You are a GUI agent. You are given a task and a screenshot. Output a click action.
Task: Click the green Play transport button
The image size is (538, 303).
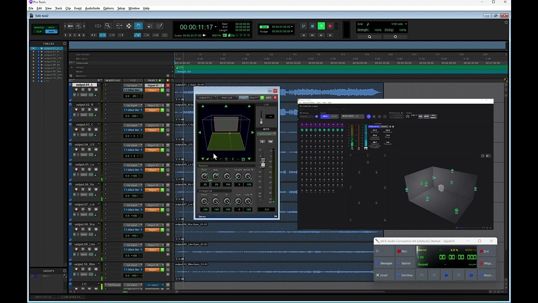click(x=321, y=26)
